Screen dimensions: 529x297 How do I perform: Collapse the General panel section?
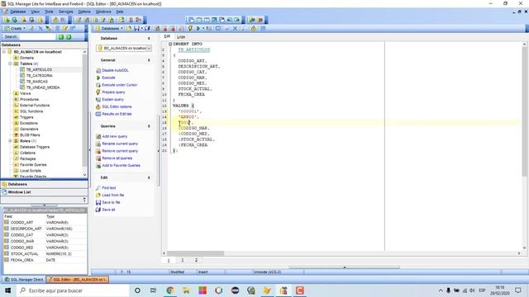tap(149, 60)
